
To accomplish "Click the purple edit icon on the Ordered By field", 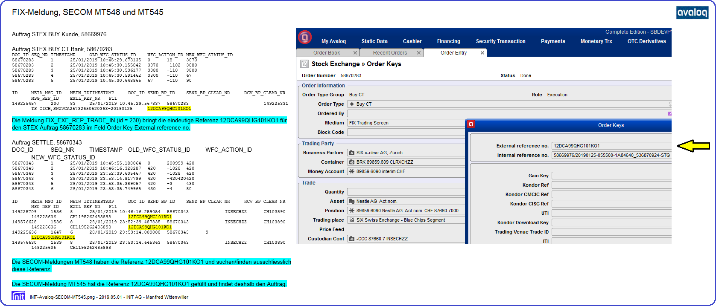I will [x=669, y=113].
